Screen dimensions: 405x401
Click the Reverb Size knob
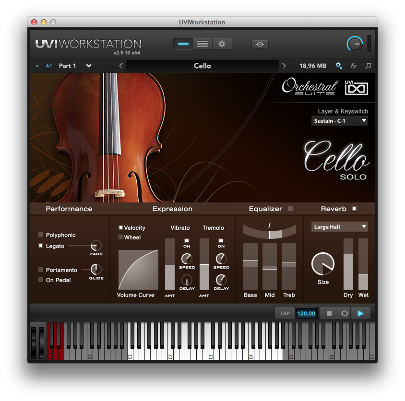pos(323,264)
